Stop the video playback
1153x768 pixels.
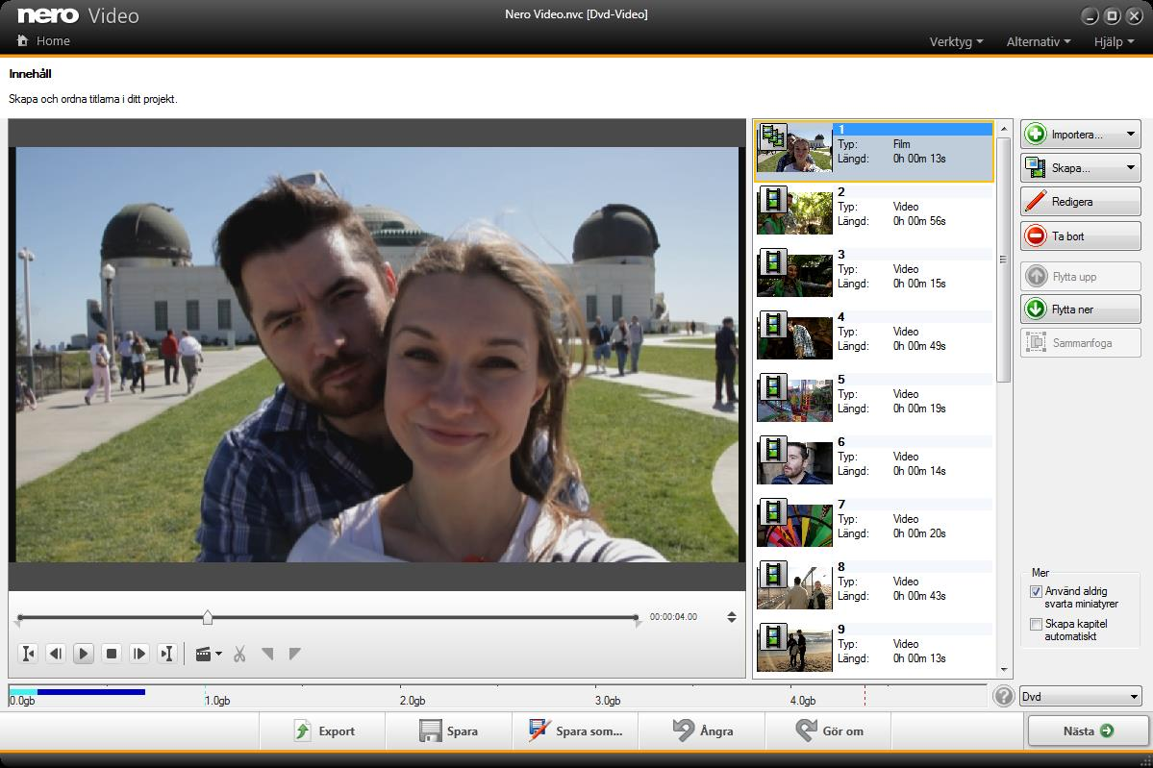[111, 654]
